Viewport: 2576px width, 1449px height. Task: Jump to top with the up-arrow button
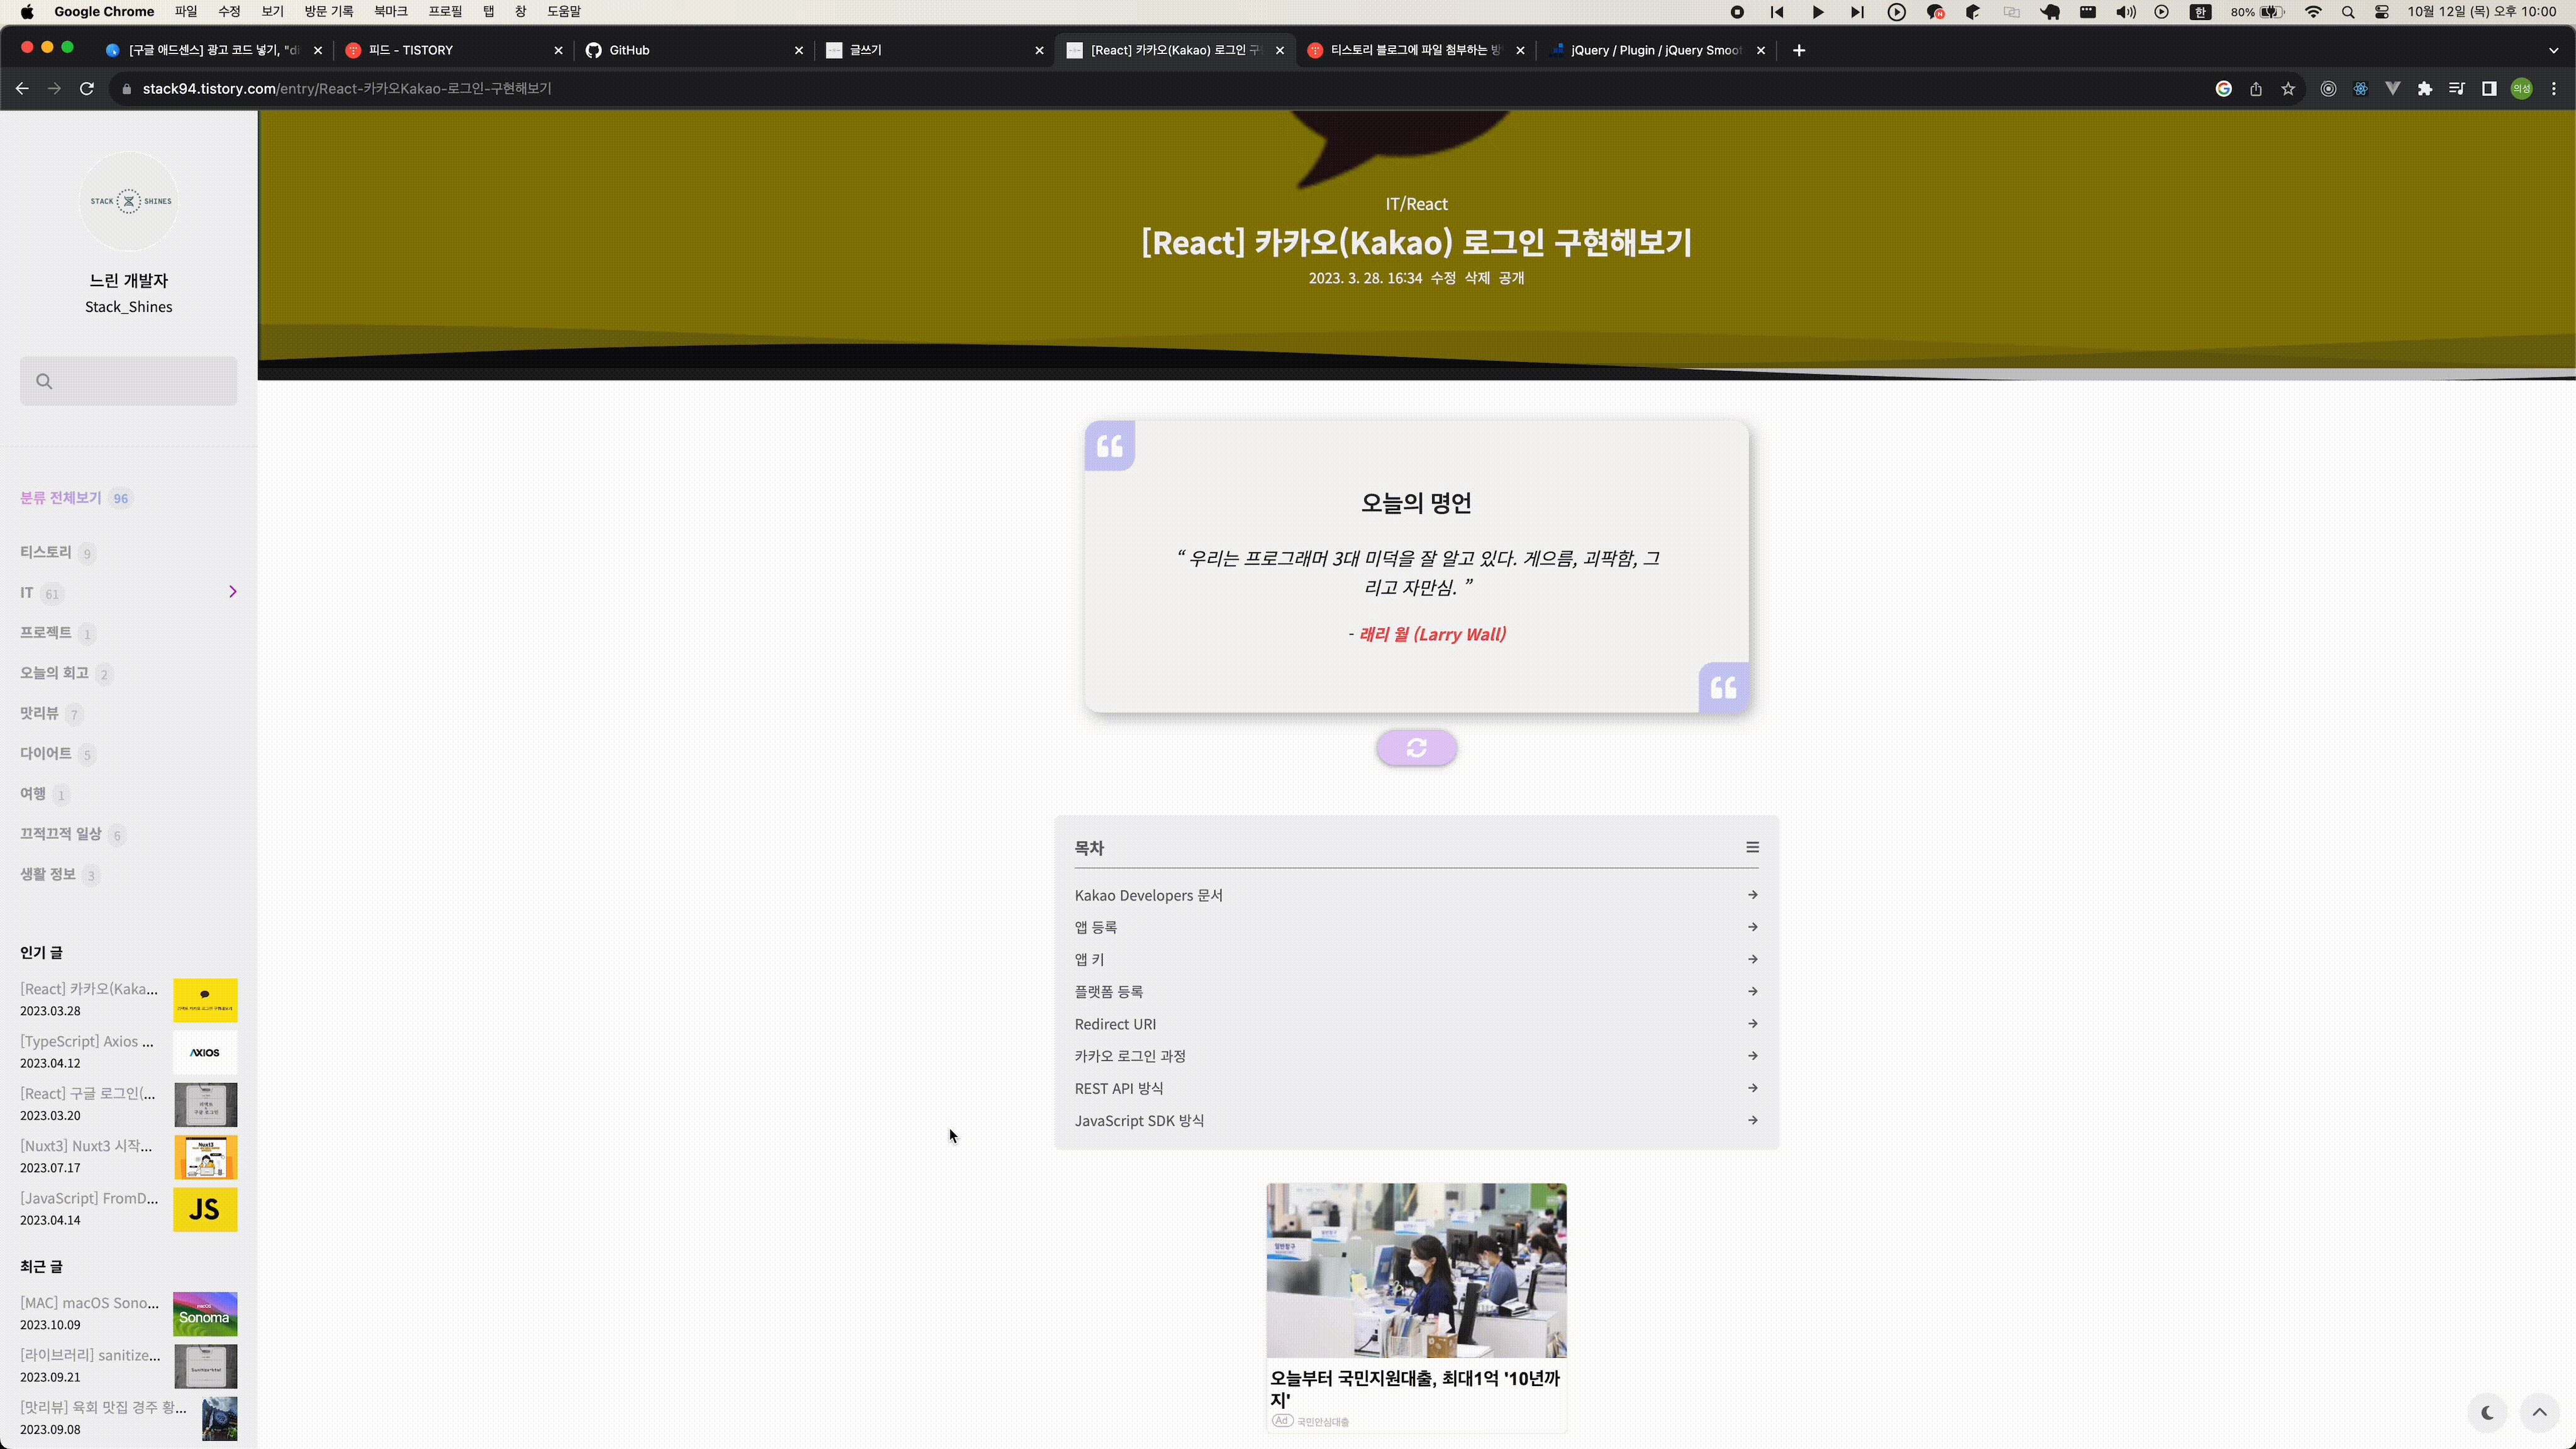click(2539, 1413)
